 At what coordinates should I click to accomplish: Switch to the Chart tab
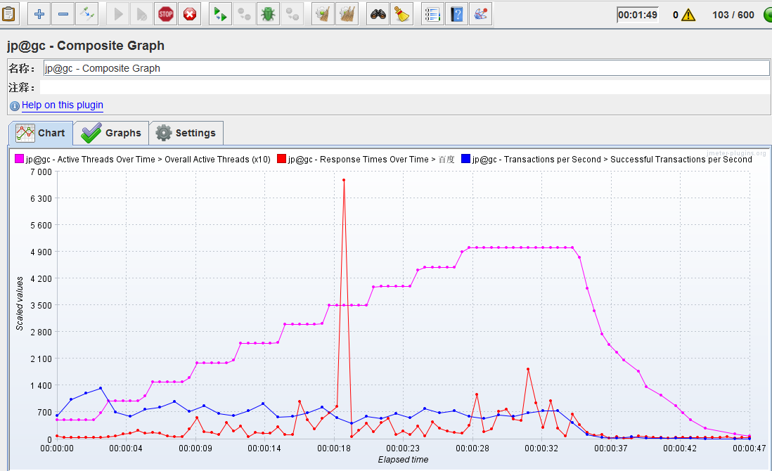point(41,133)
